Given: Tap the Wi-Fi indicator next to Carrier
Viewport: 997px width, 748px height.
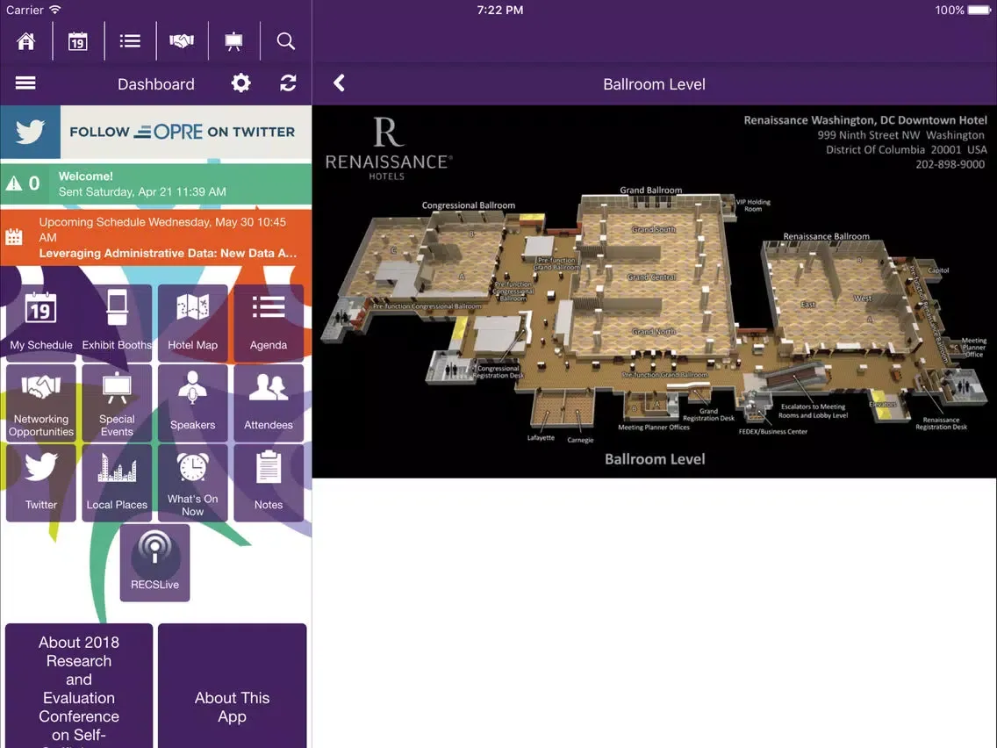Looking at the screenshot, I should coord(55,10).
